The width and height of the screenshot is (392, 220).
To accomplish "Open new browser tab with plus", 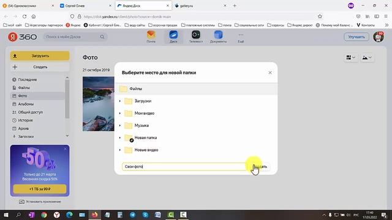I will pyautogui.click(x=235, y=5).
